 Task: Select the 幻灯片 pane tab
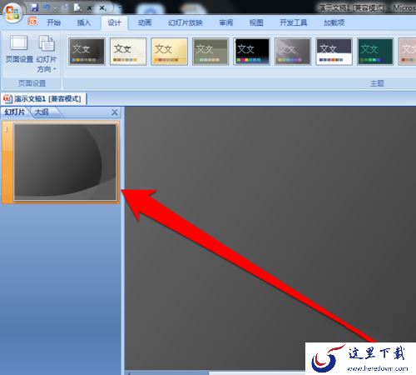pyautogui.click(x=15, y=112)
